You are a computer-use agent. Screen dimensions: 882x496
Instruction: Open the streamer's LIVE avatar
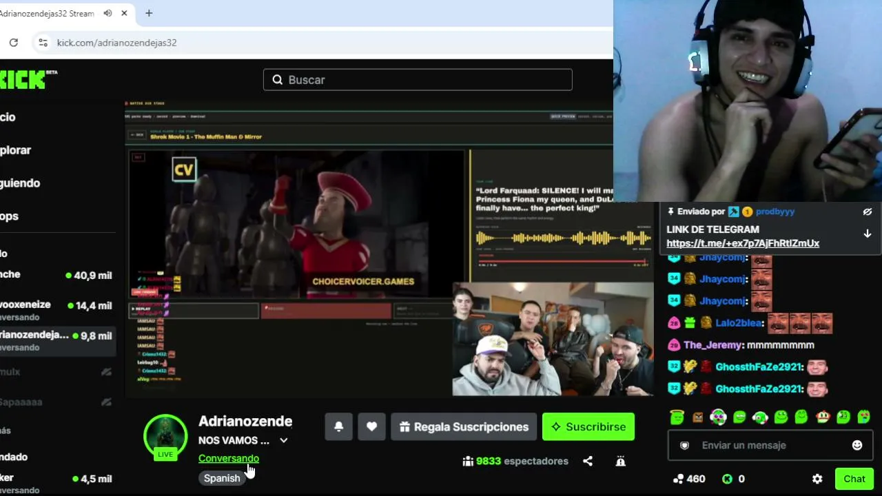165,437
